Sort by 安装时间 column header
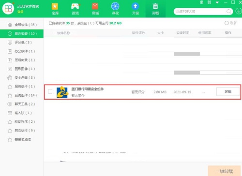This screenshot has width=242, height=176. [182, 33]
